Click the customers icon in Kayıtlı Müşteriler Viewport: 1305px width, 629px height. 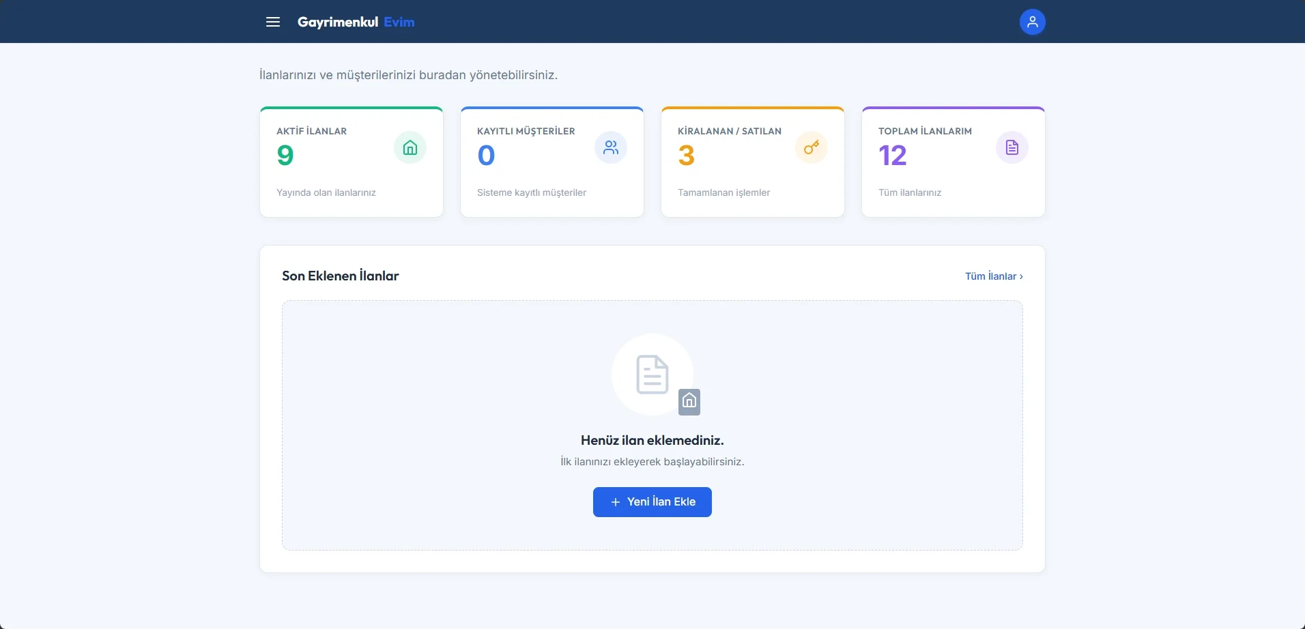[x=611, y=147]
